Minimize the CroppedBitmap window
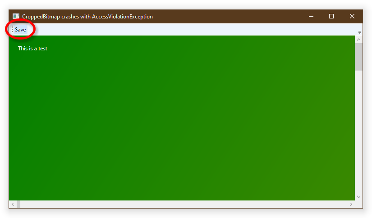The height and width of the screenshot is (218, 372). click(311, 16)
